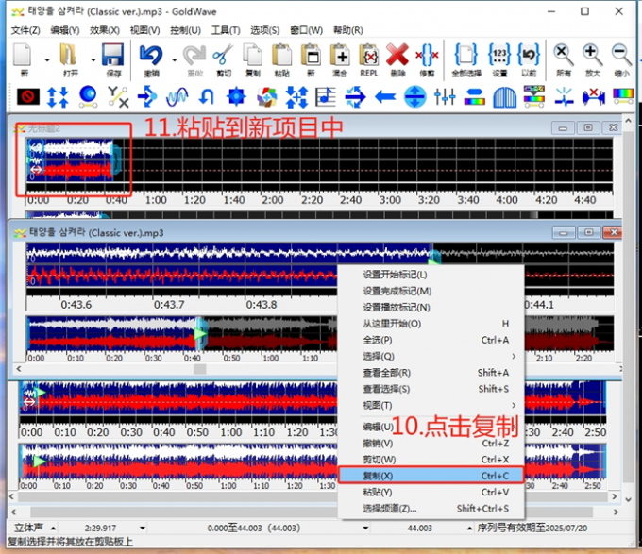Copy the selection using the toolbar copy icon
This screenshot has height=554, width=642.
tap(253, 59)
